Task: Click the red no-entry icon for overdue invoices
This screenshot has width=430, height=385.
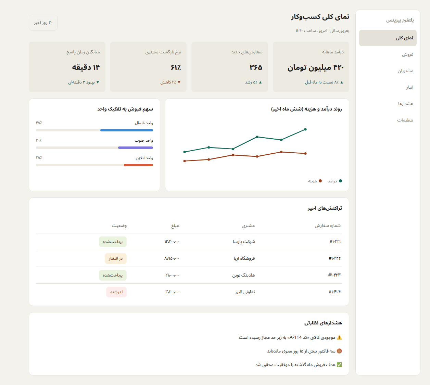Action: click(339, 351)
